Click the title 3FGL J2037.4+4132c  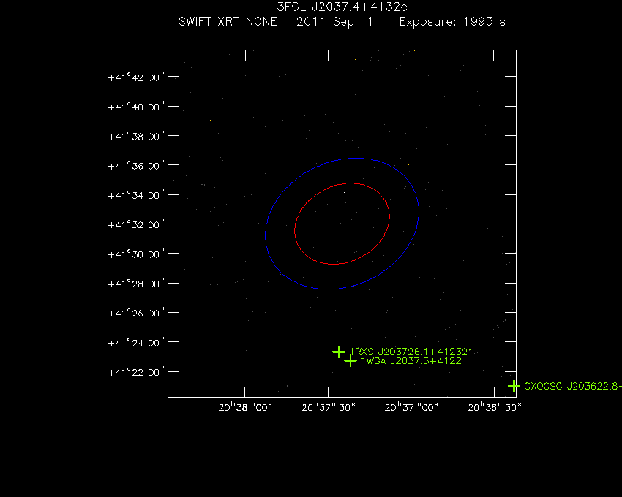click(342, 7)
